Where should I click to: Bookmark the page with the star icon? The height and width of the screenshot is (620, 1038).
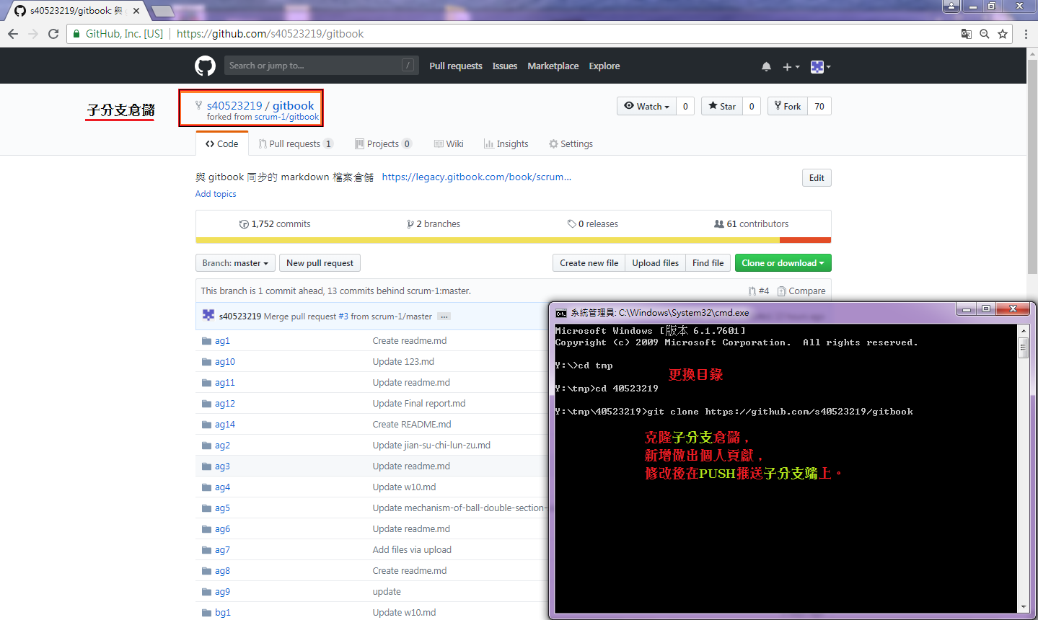click(x=1003, y=34)
